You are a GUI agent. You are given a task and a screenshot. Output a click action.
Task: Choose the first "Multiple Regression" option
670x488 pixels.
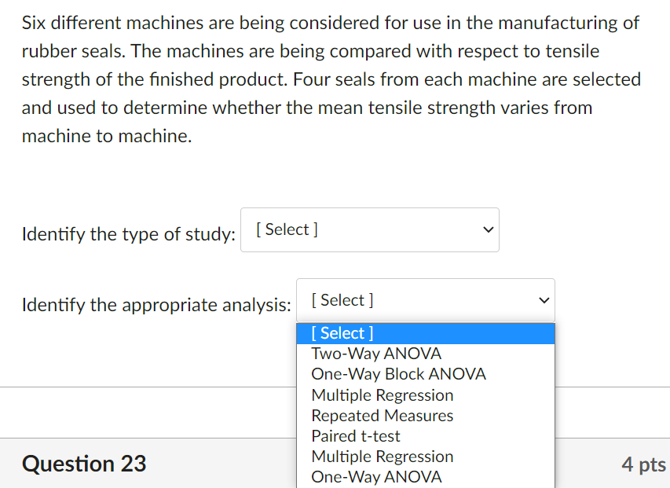(382, 394)
